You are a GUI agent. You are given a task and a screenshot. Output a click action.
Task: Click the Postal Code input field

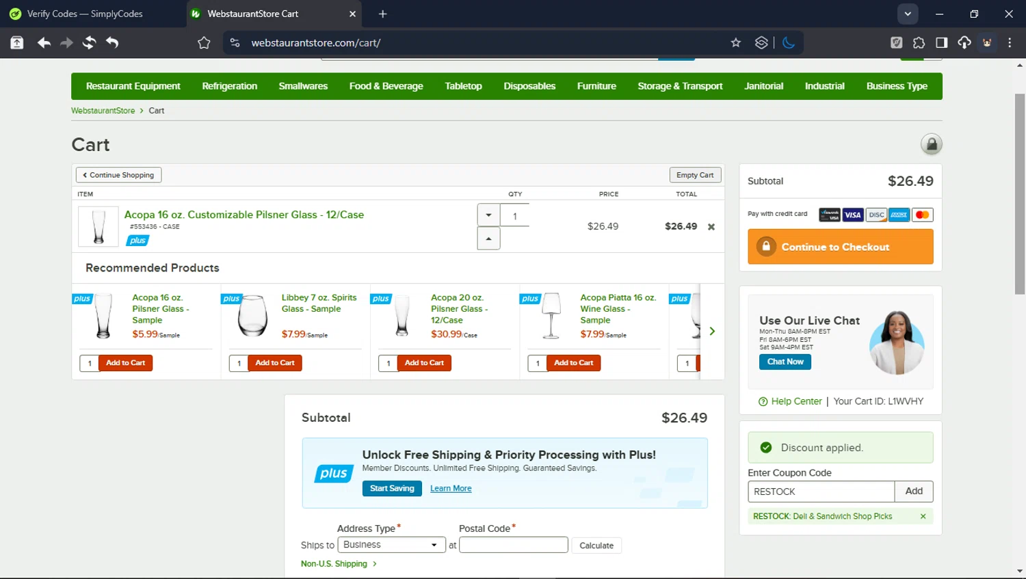click(514, 545)
